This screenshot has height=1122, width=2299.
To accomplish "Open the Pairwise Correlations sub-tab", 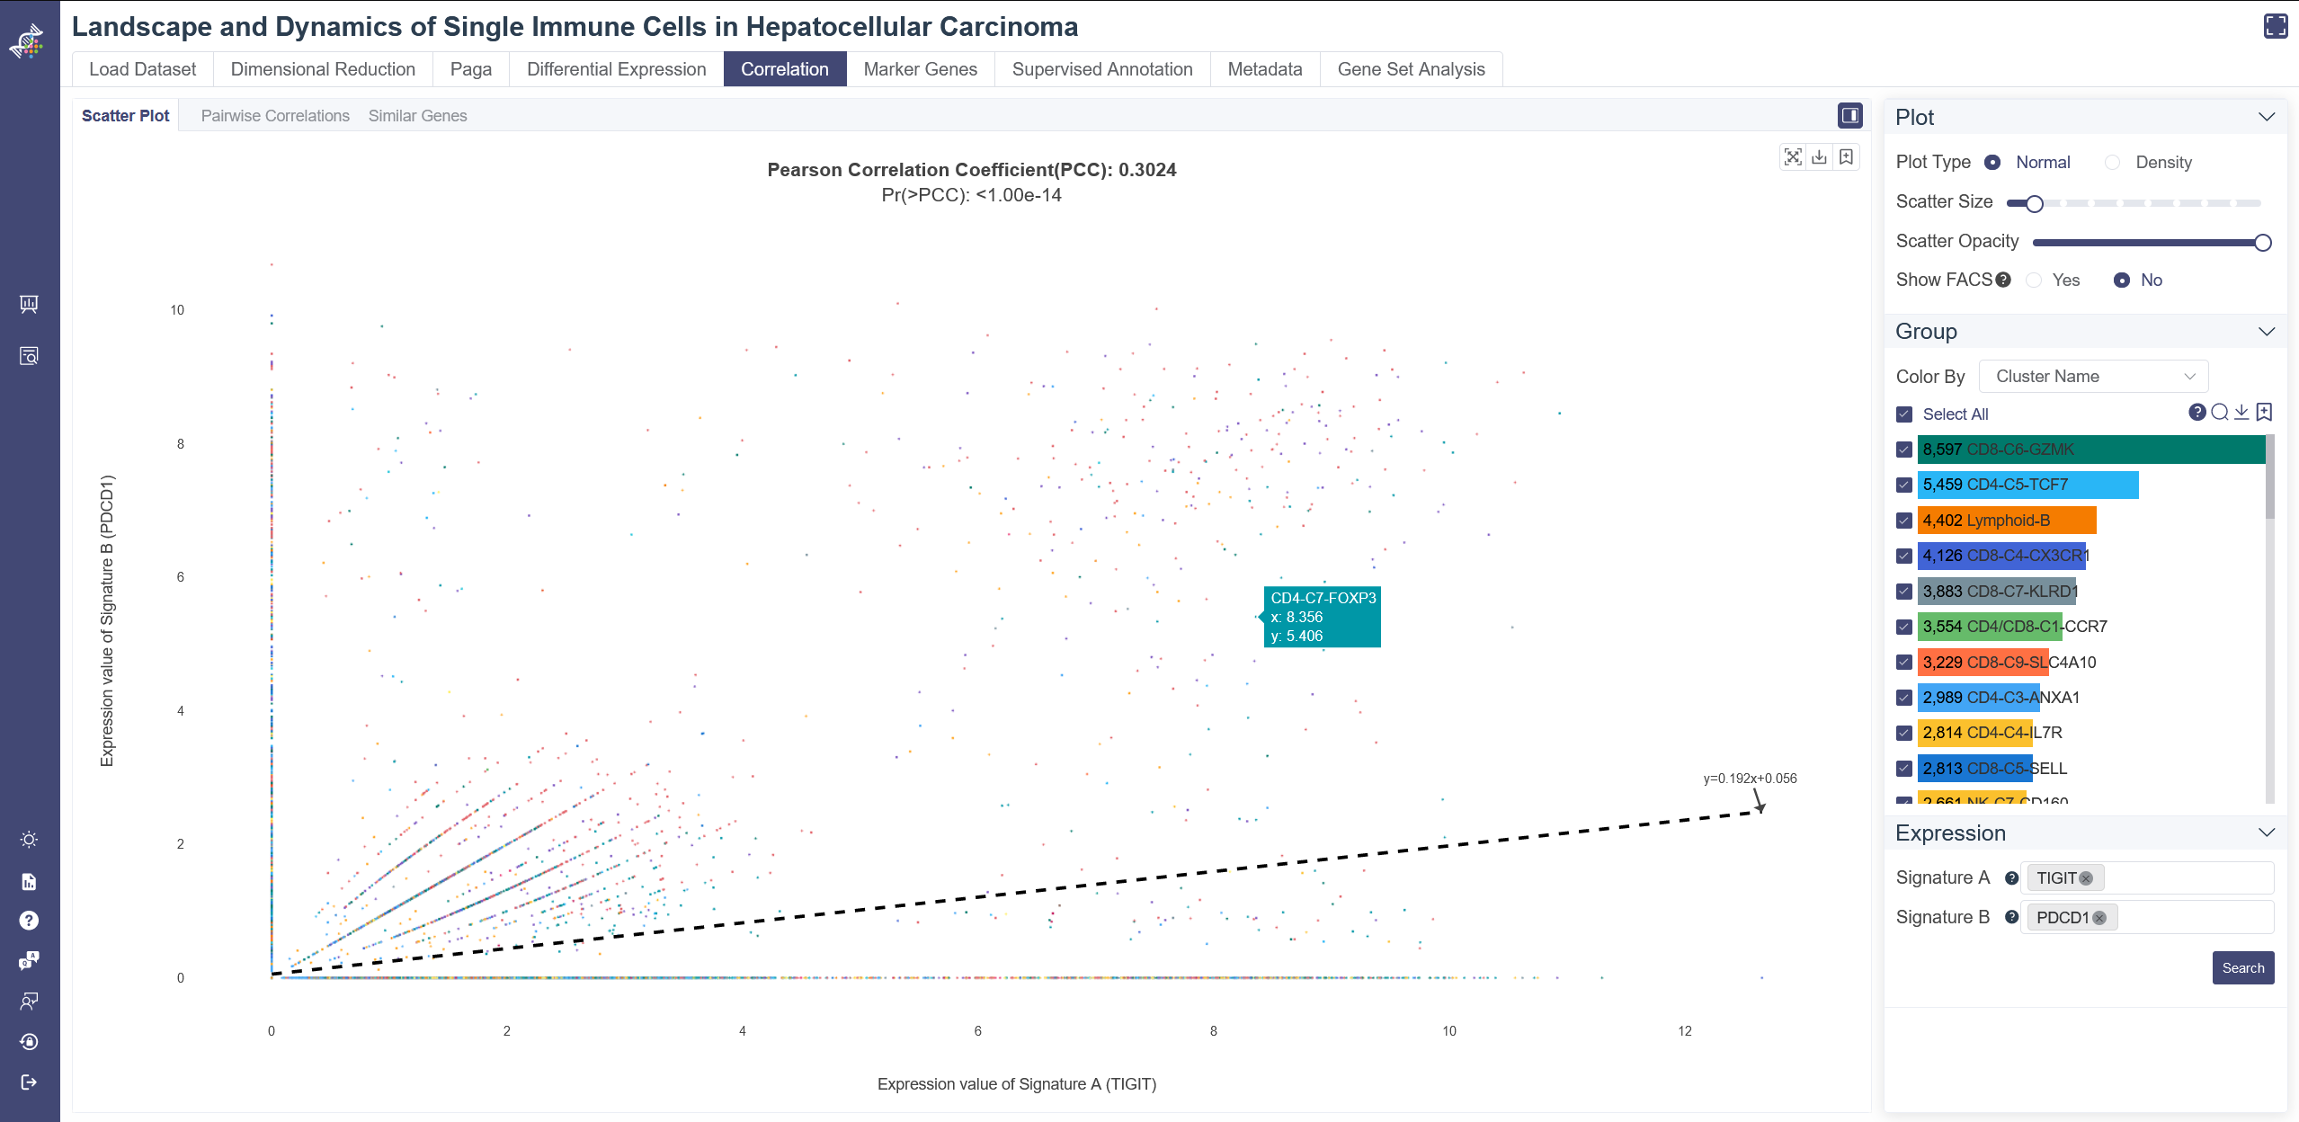I will pyautogui.click(x=275, y=116).
